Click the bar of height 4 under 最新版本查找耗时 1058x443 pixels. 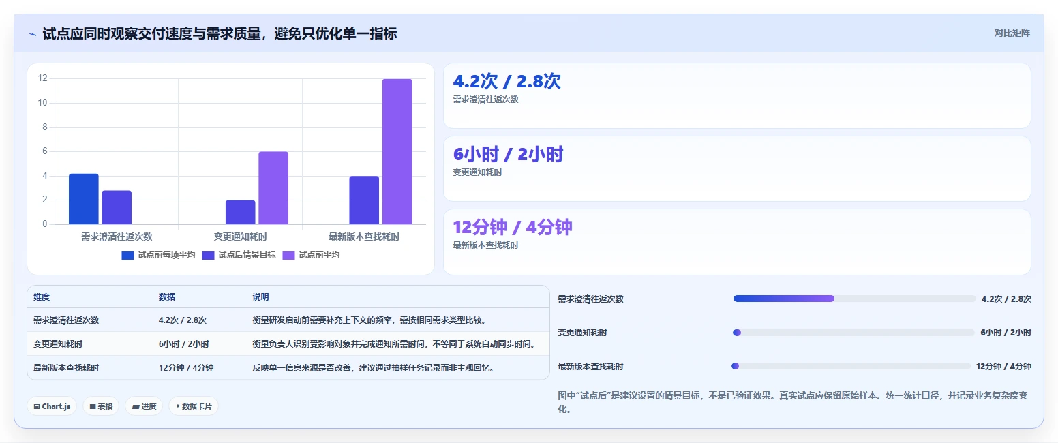pyautogui.click(x=364, y=200)
